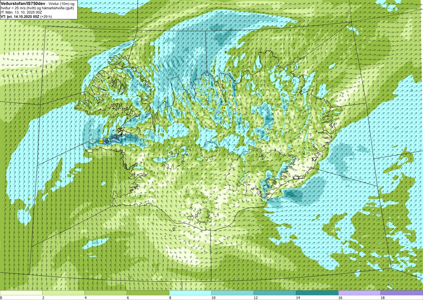The width and height of the screenshot is (423, 300).
Task: Click the legend tick label 14
Action: pos(298,298)
